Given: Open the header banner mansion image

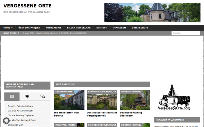Looking at the screenshot, I should point(152,12).
